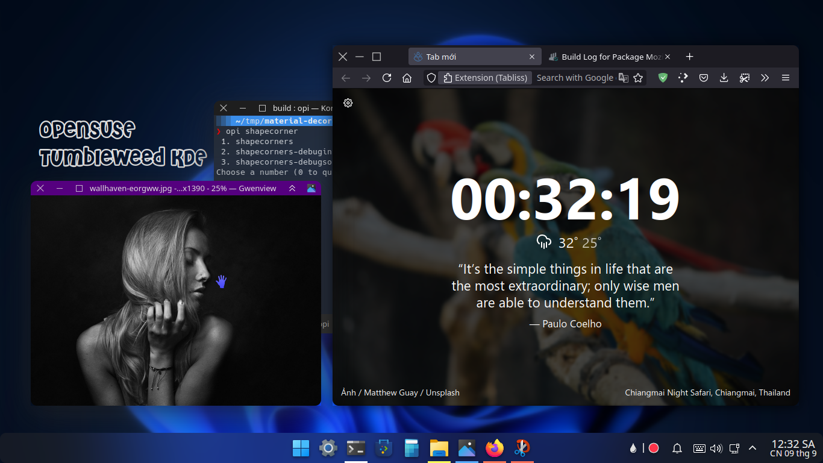Expand hidden system tray icons

point(753,448)
